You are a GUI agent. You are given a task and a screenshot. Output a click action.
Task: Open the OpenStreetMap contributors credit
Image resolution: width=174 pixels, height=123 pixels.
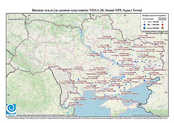(150, 115)
